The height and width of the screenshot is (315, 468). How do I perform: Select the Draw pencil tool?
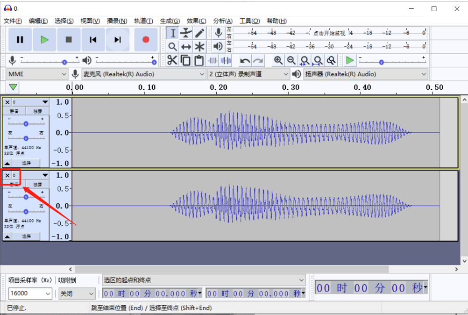coord(199,33)
